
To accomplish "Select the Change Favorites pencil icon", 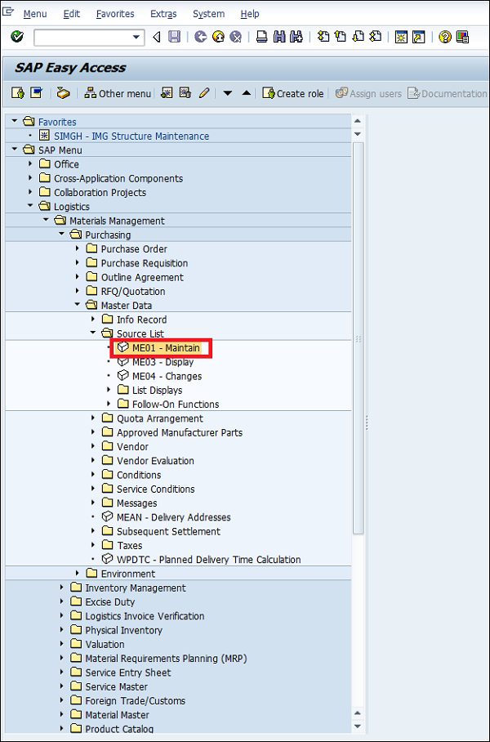I will 203,93.
